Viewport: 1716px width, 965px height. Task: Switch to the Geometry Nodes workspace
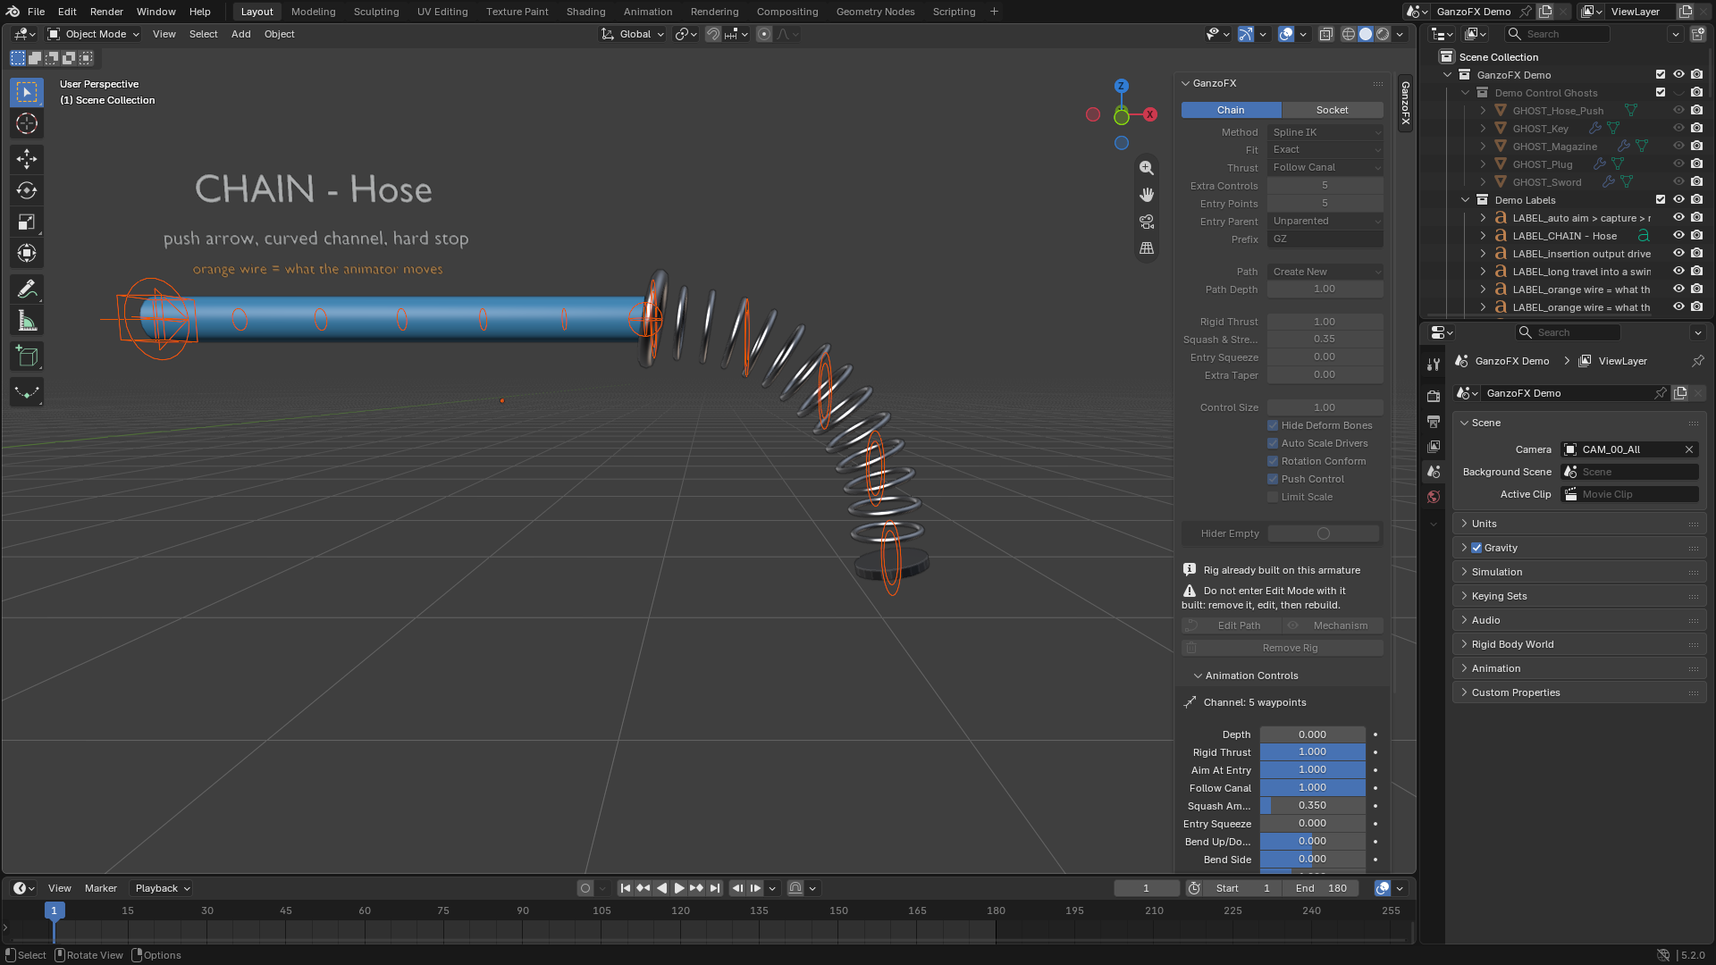(875, 12)
